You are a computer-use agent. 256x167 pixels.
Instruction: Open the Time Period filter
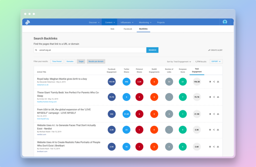tap(57, 61)
